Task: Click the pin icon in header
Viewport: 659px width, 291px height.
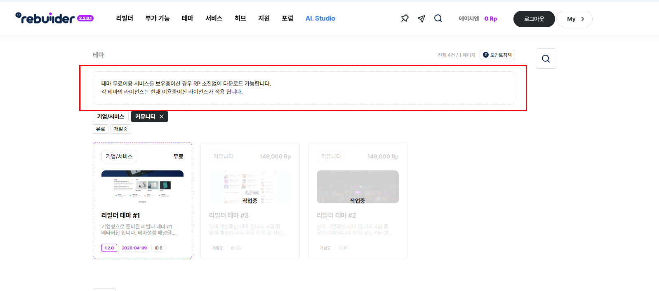Action: point(405,19)
